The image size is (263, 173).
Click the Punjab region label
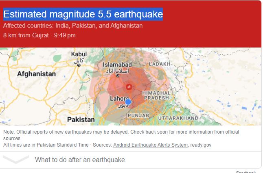point(138,115)
